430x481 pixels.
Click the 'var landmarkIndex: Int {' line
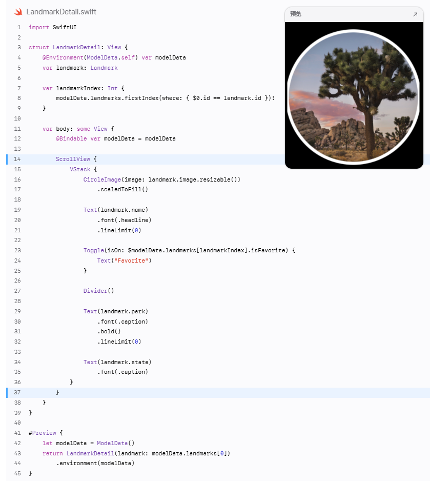84,88
